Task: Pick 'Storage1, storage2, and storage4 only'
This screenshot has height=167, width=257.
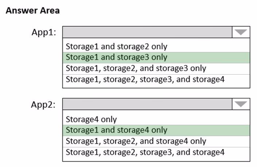Action: click(156, 142)
